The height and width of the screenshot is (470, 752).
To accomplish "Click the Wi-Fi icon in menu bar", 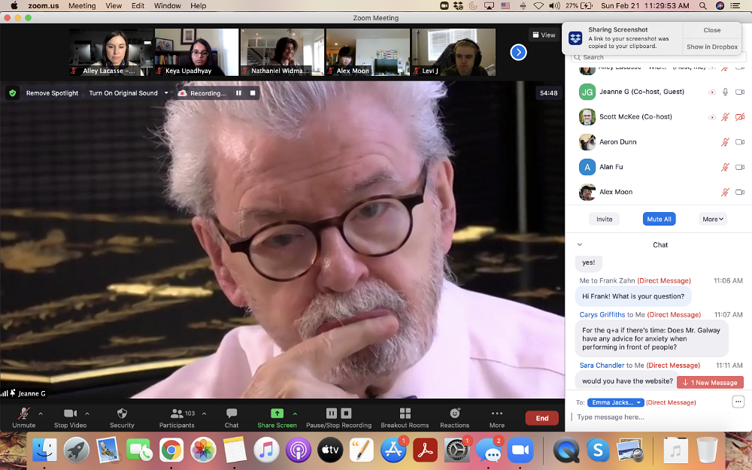I will (538, 6).
